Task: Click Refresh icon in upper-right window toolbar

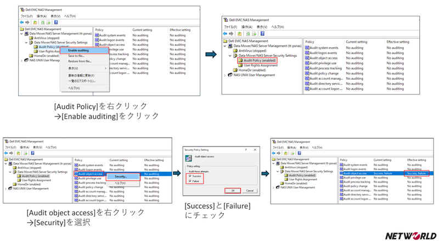Action: (248, 34)
